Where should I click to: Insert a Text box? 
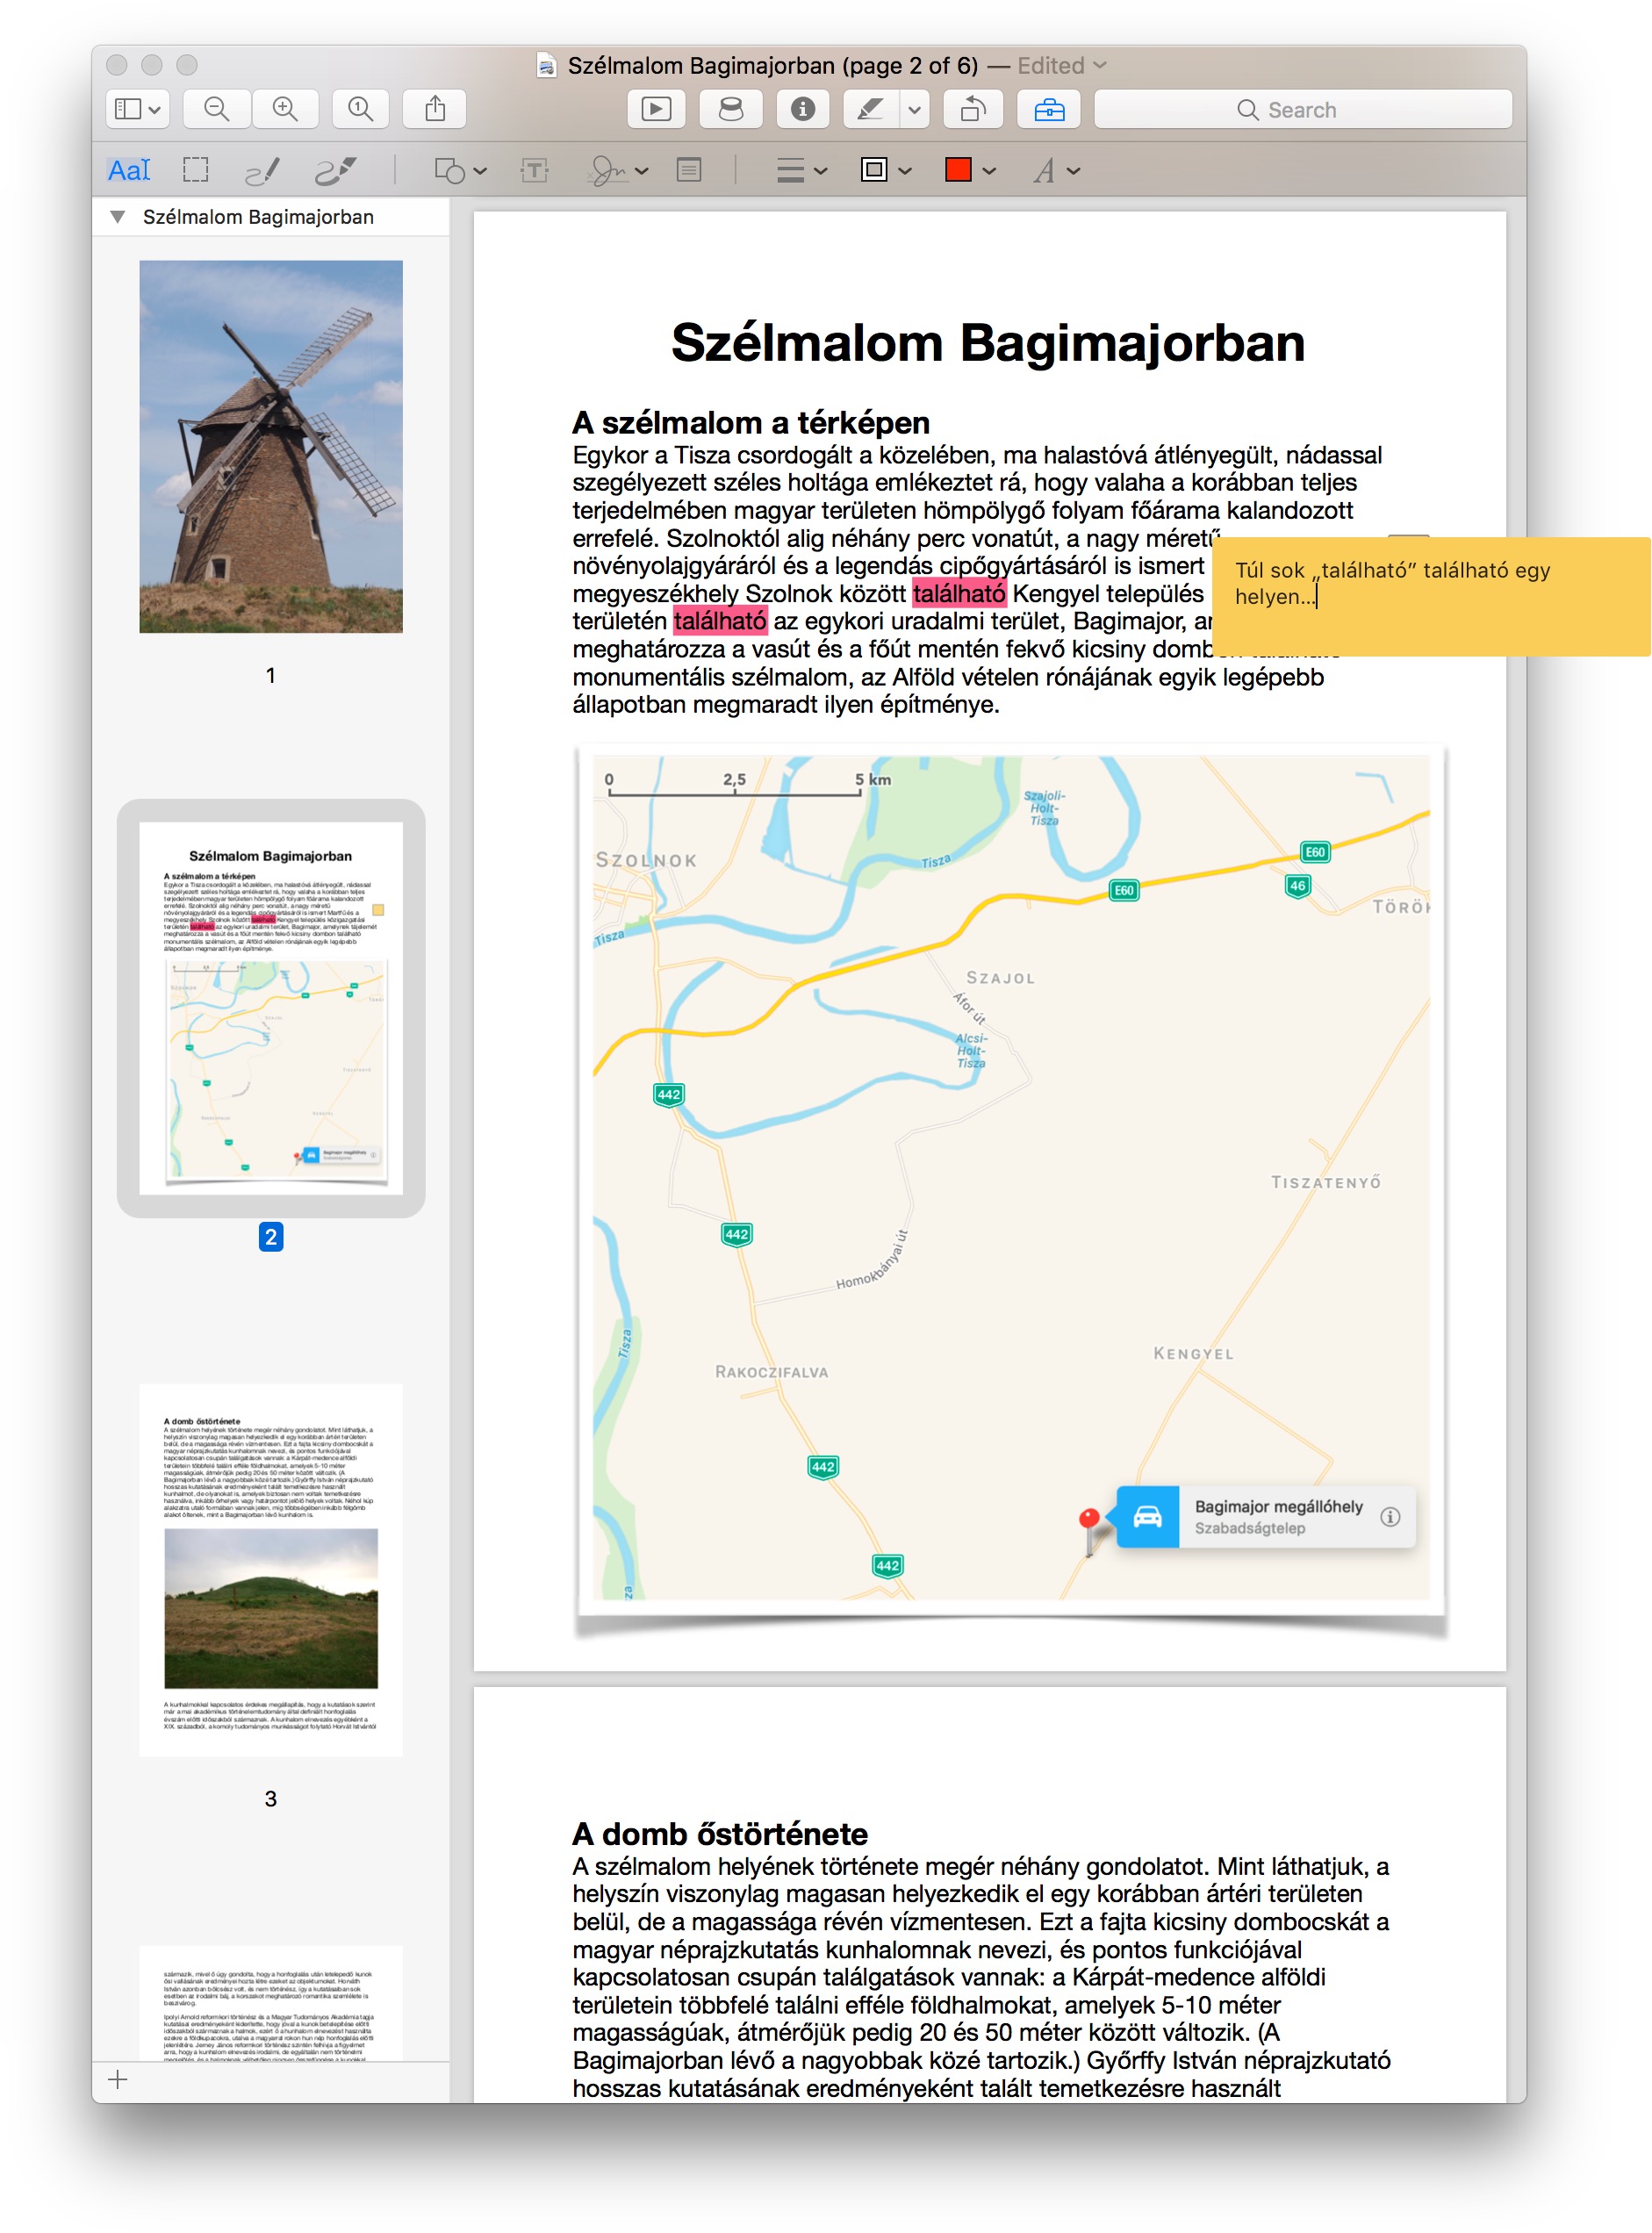pyautogui.click(x=534, y=171)
